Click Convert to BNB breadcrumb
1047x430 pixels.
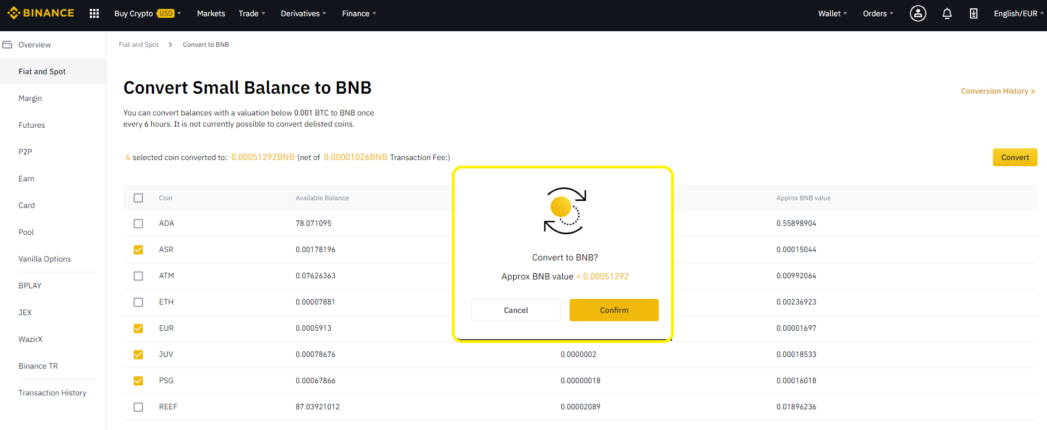tap(206, 45)
